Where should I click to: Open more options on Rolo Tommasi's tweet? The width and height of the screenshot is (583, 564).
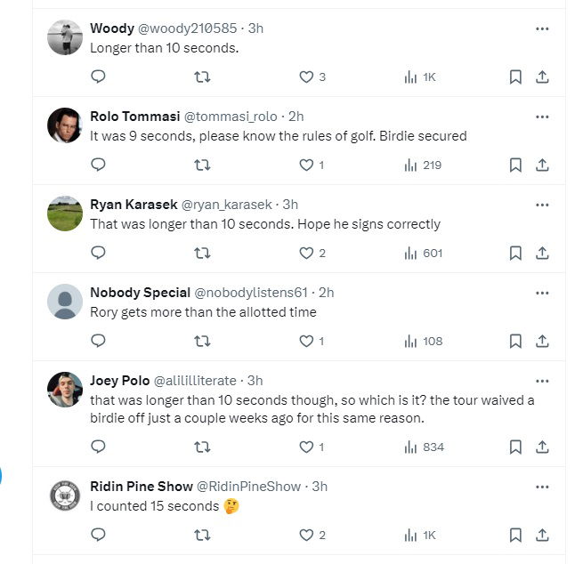(x=542, y=117)
